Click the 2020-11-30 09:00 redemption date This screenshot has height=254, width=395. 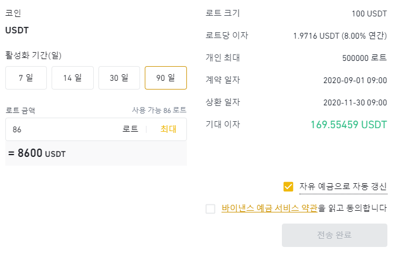pyautogui.click(x=355, y=102)
